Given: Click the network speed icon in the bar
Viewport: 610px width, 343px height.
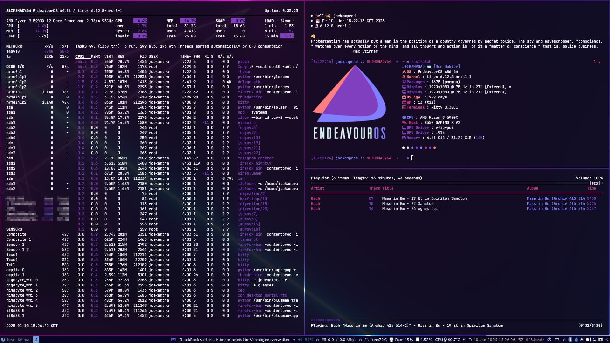Looking at the screenshot, I should point(324,340).
